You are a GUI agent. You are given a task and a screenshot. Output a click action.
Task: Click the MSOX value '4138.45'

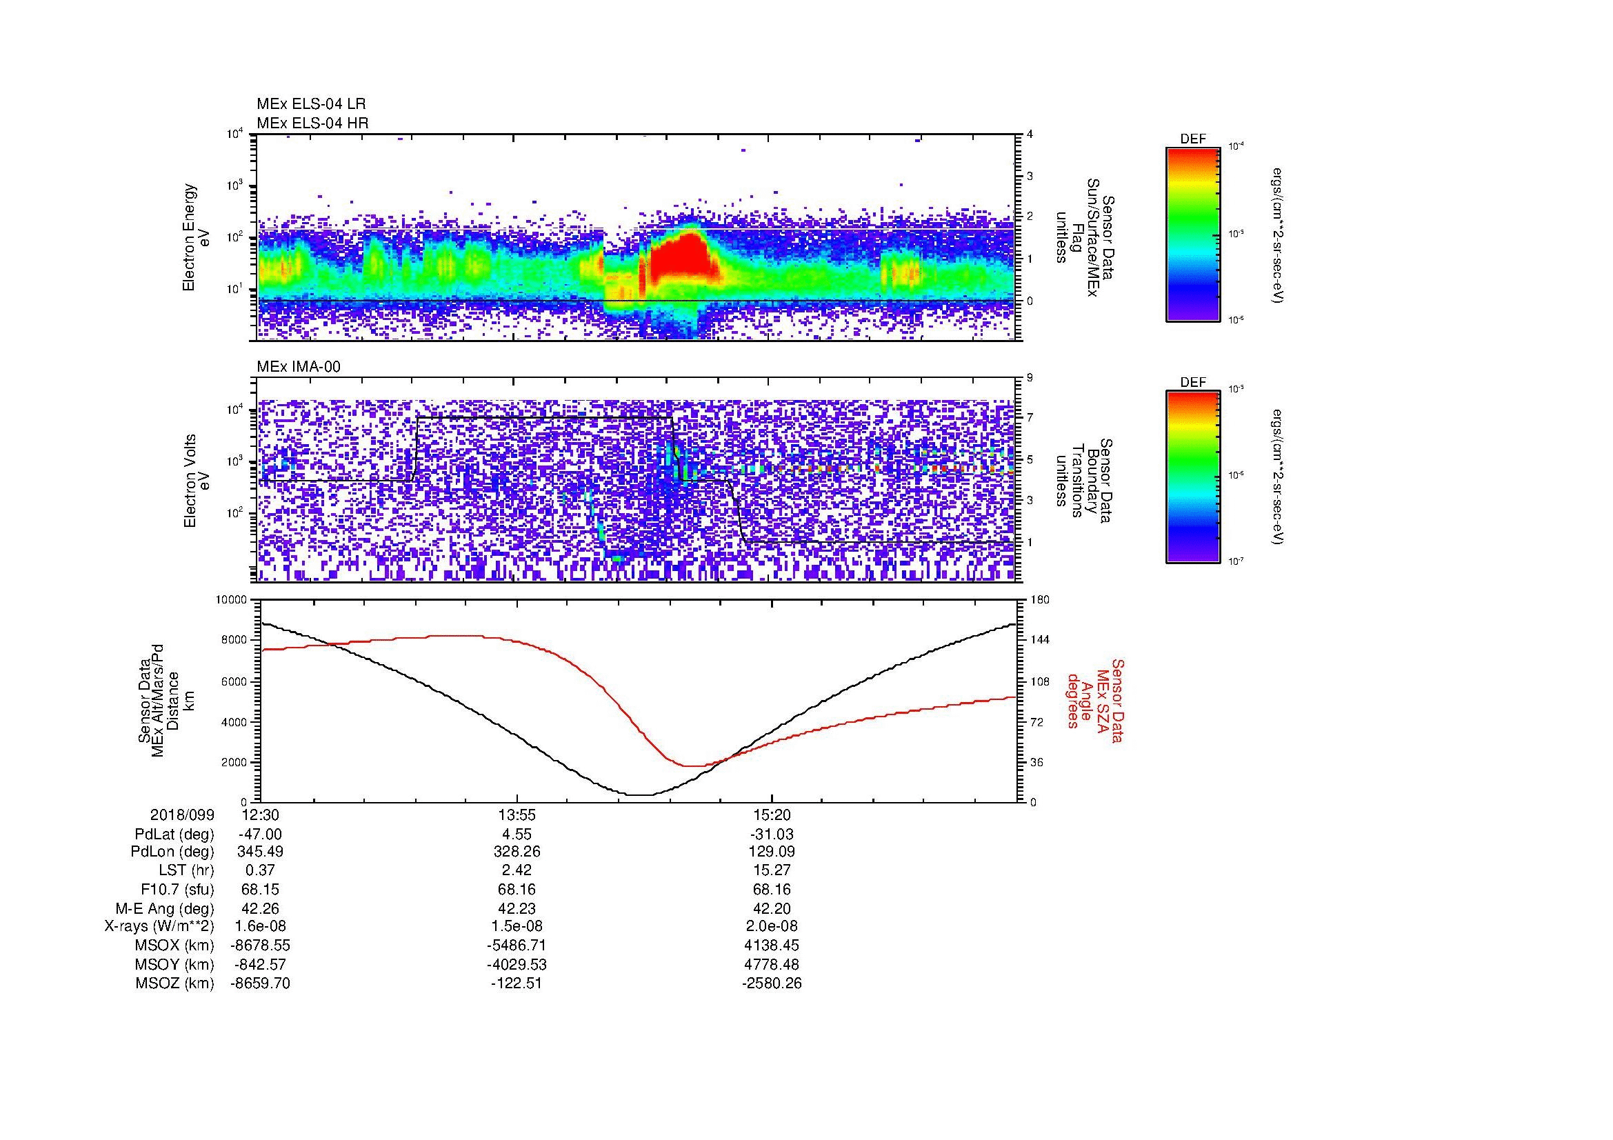pos(772,946)
